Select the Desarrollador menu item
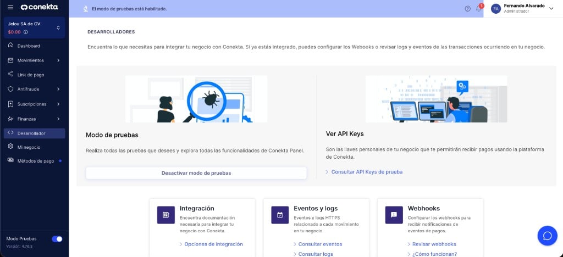 coord(34,133)
